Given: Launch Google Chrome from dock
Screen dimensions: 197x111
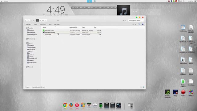Looking at the screenshot, I should [65, 105].
